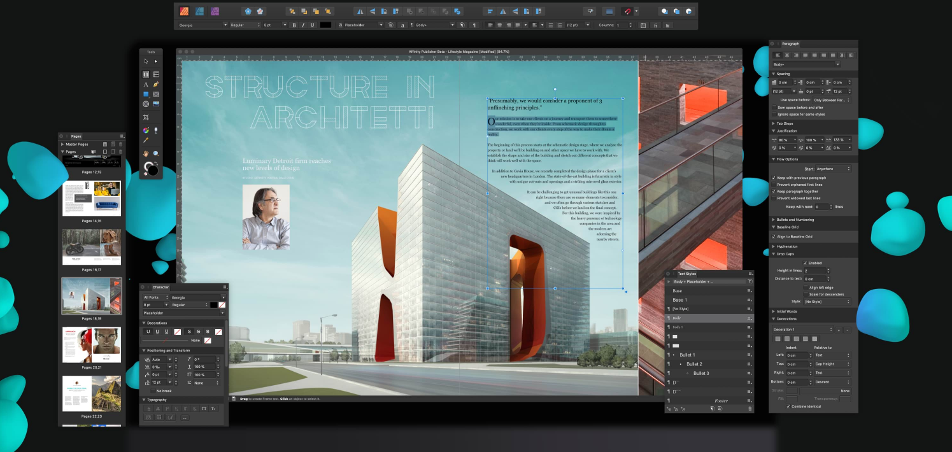The image size is (952, 452).
Task: Select the Frame Text tool
Action: pos(146,74)
